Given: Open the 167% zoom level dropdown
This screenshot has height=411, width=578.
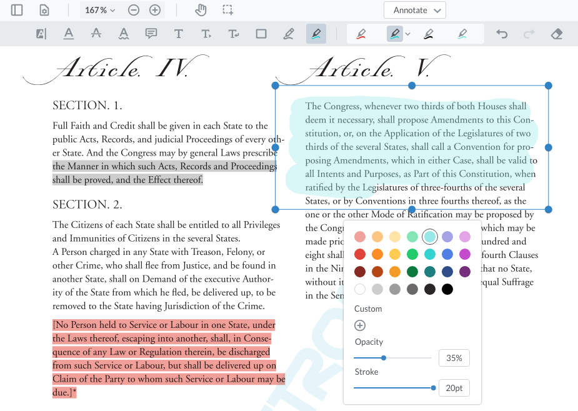Looking at the screenshot, I should coord(100,11).
